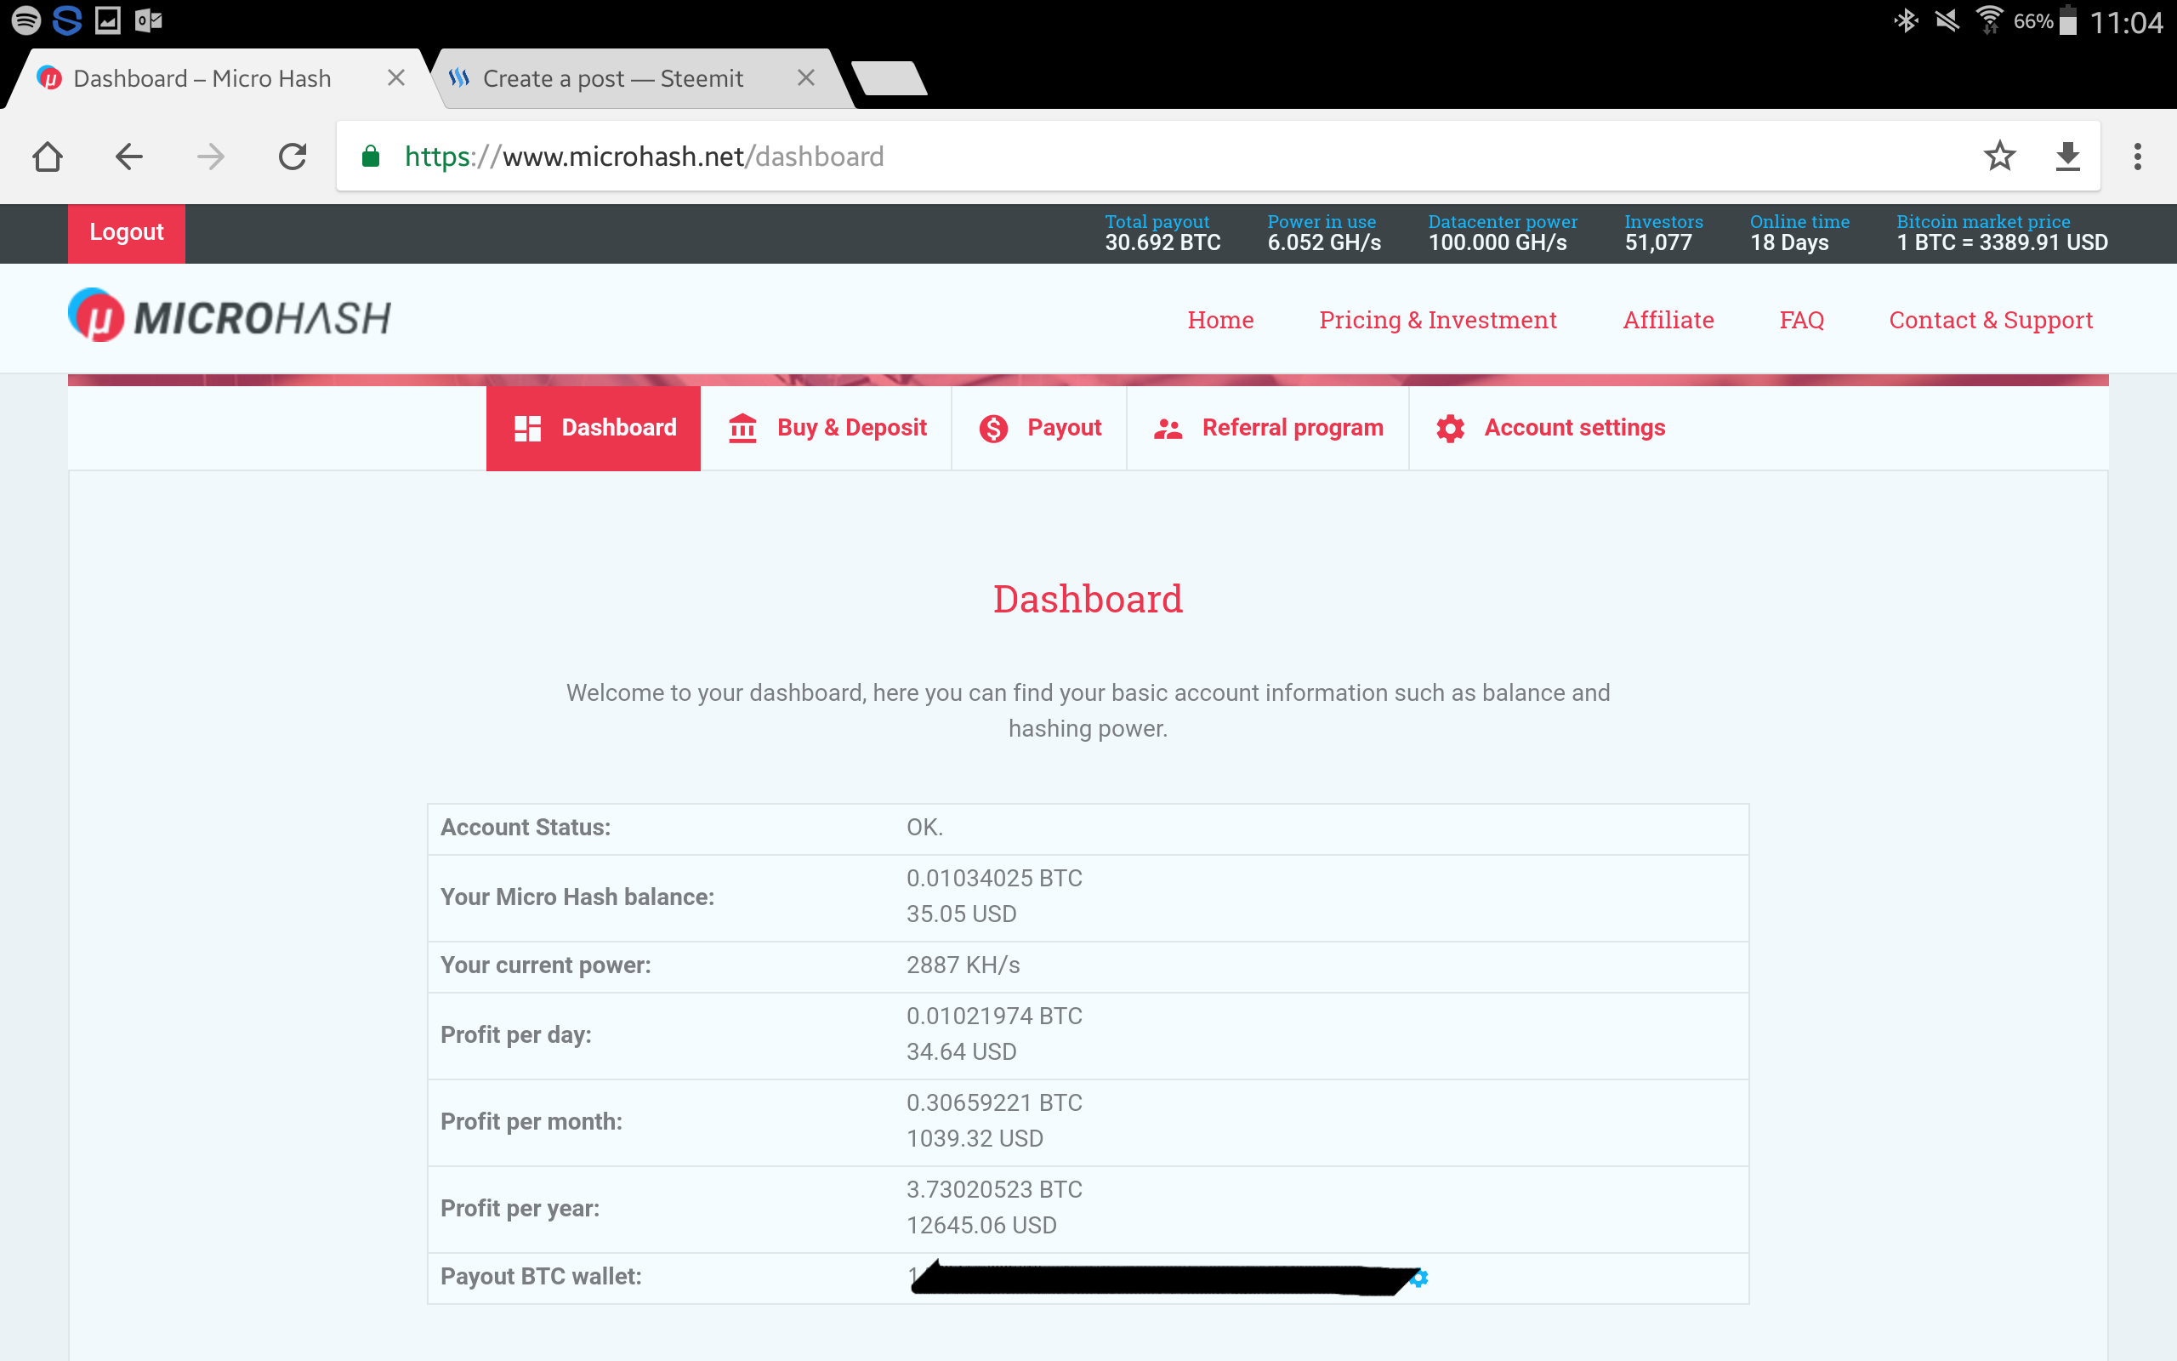2177x1361 pixels.
Task: Open Account settings tab
Action: [x=1549, y=428]
